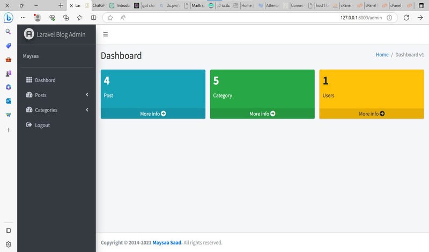The height and width of the screenshot is (252, 429).
Task: Expand Categories submenu chevron
Action: click(87, 110)
